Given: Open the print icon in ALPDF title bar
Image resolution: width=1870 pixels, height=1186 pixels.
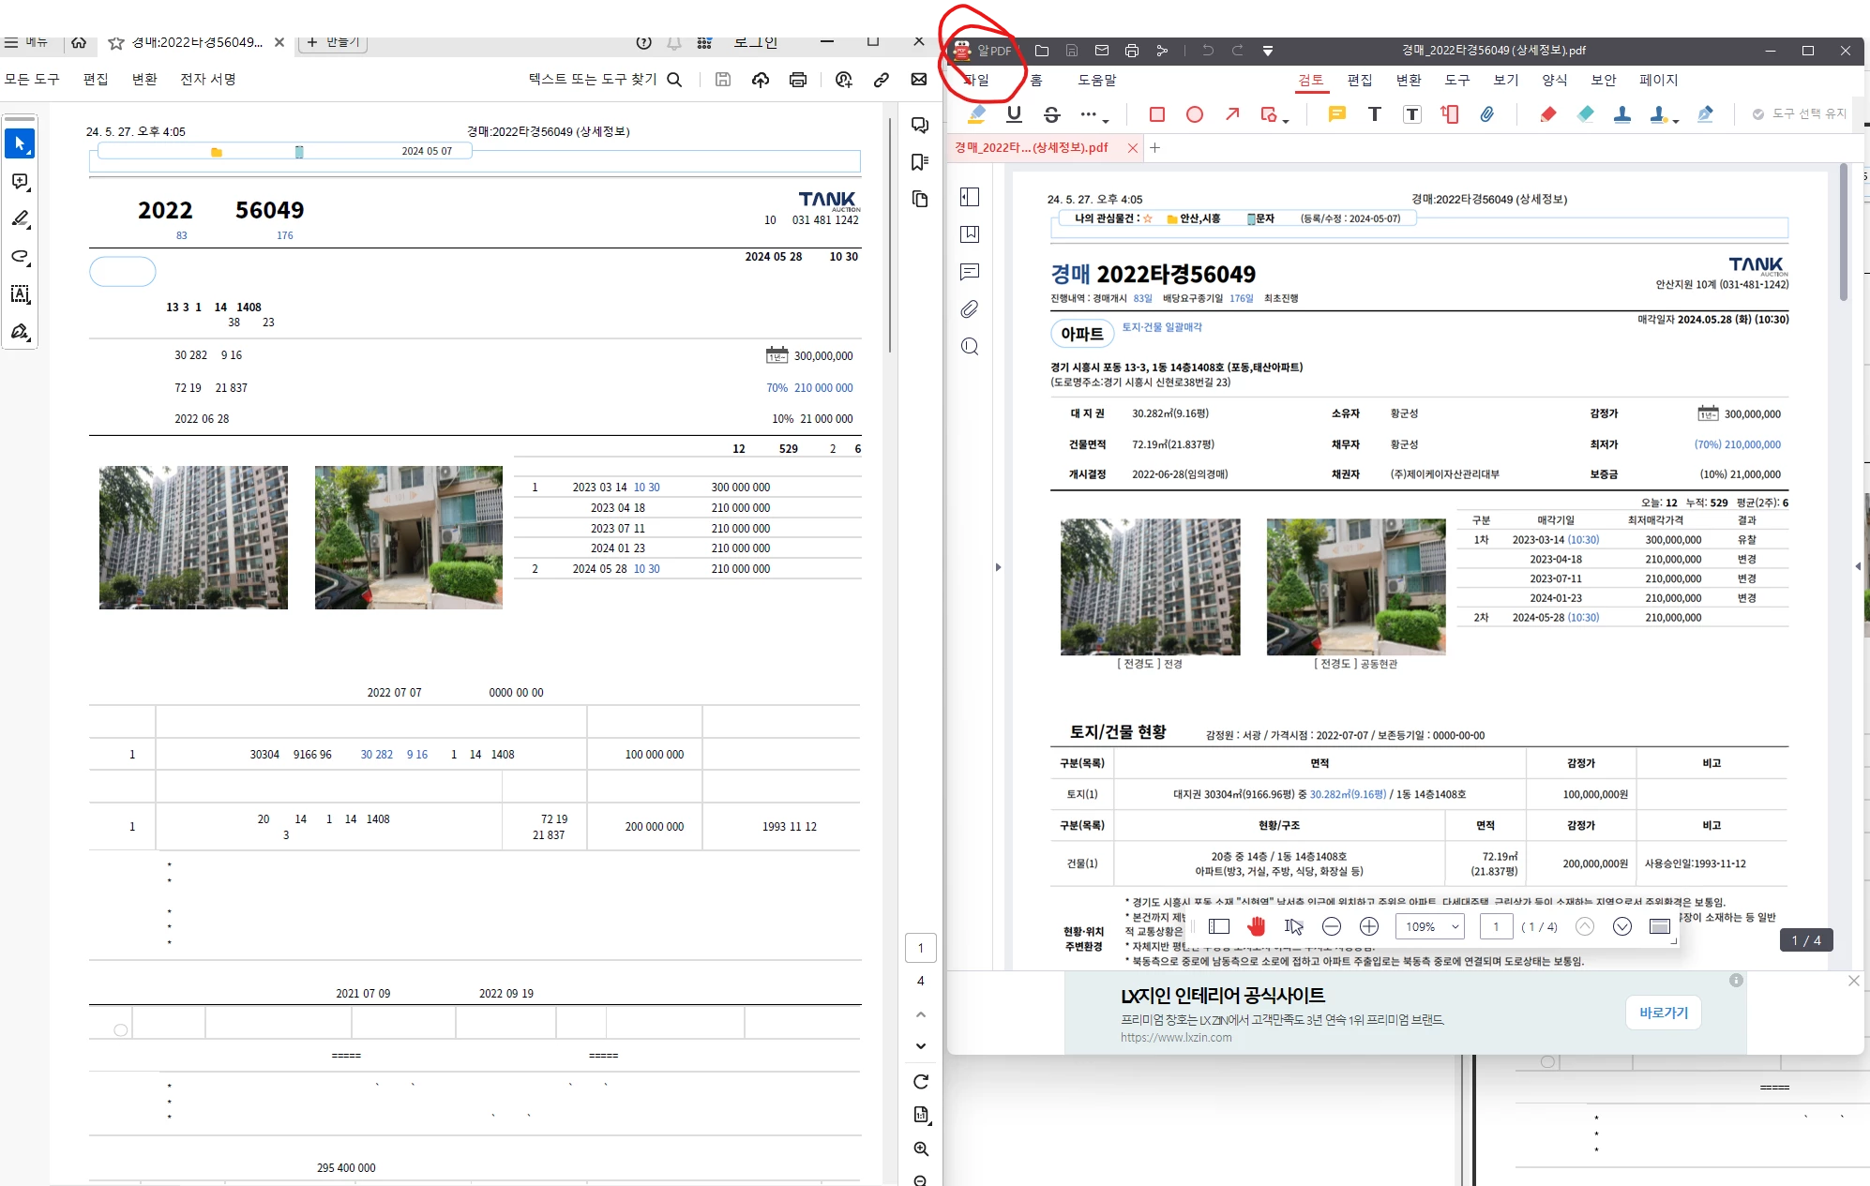Looking at the screenshot, I should click(x=1132, y=51).
